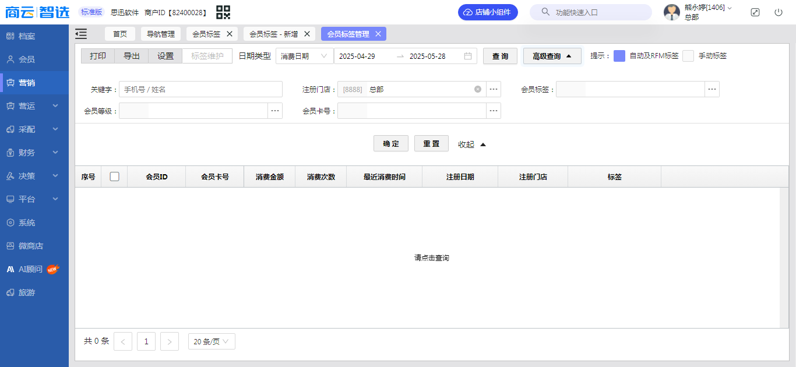Switch to the 会员标签 tab
The width and height of the screenshot is (796, 367).
(x=206, y=34)
